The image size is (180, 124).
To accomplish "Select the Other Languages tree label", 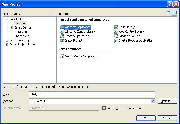I will 21,40.
